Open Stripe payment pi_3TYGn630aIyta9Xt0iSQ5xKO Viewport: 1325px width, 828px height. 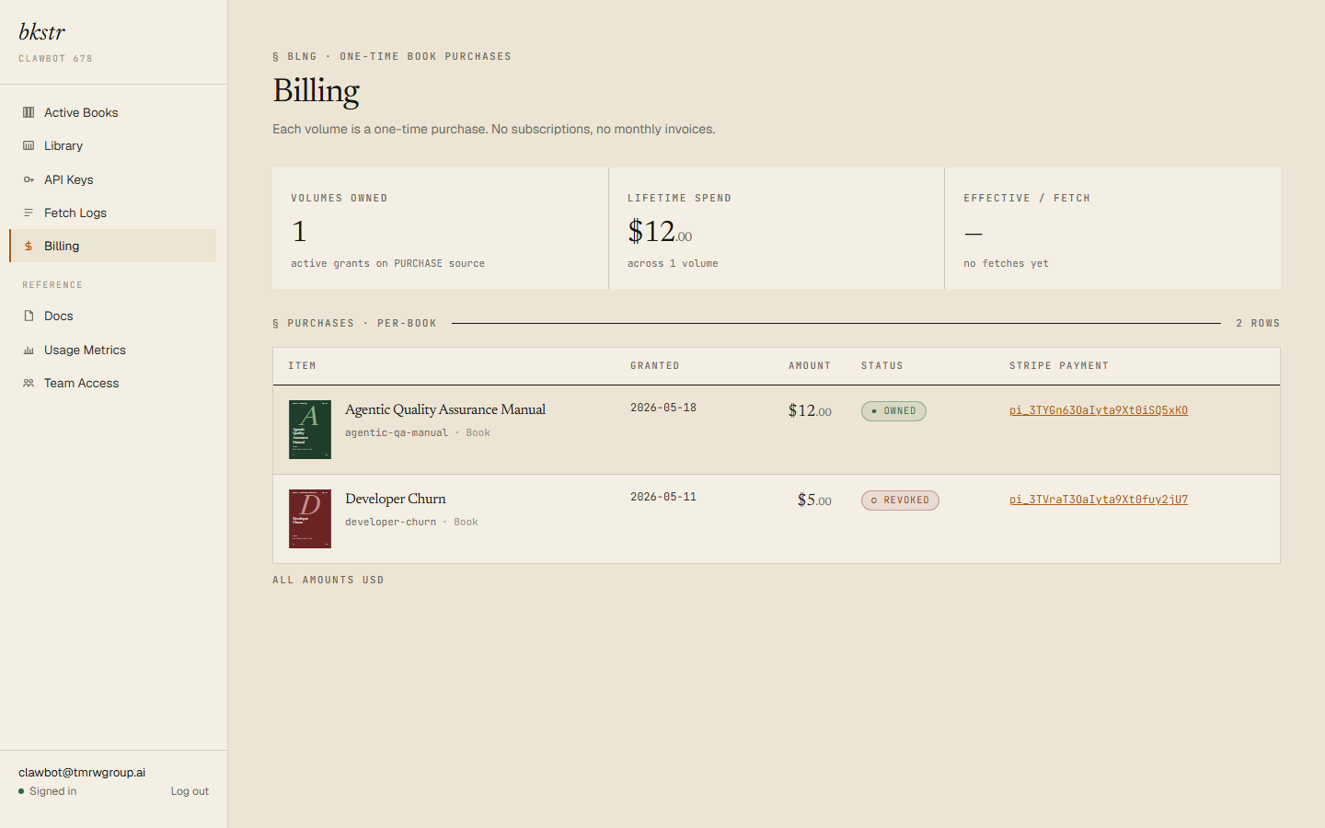point(1099,410)
